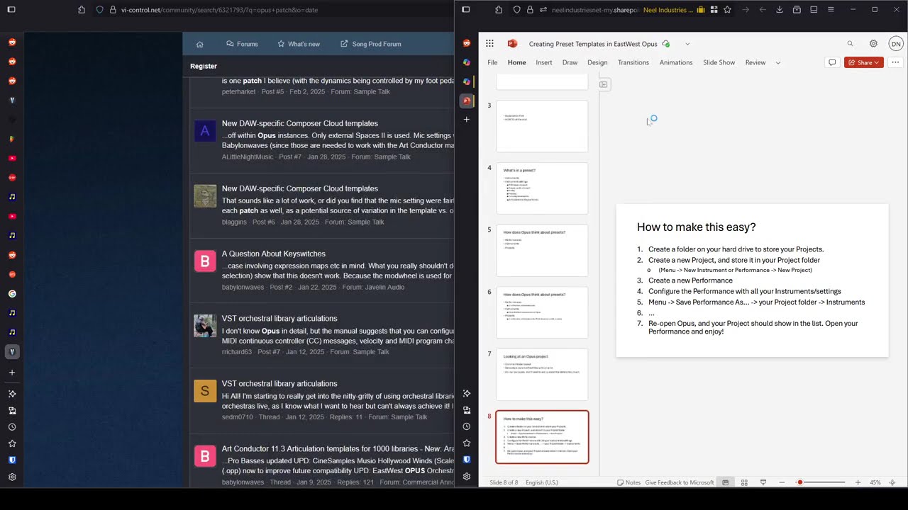Add new tab in left browser sidebar

12,372
